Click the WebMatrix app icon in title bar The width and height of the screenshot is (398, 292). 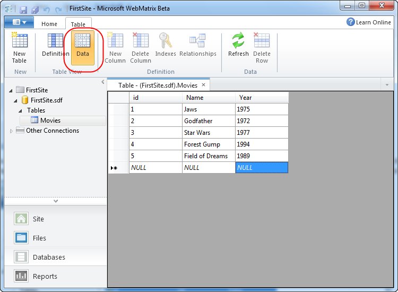9,9
